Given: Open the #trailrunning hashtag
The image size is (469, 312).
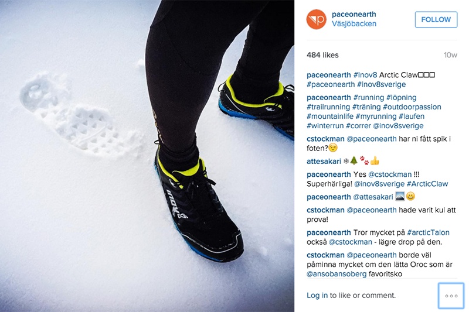Looking at the screenshot, I should click(x=328, y=107).
